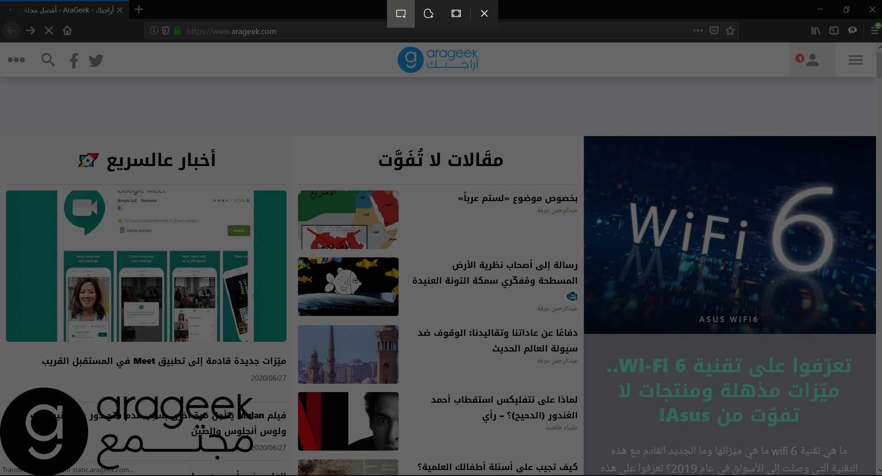The image size is (882, 476).
Task: Select the AraGeek browser tab
Action: click(x=65, y=10)
